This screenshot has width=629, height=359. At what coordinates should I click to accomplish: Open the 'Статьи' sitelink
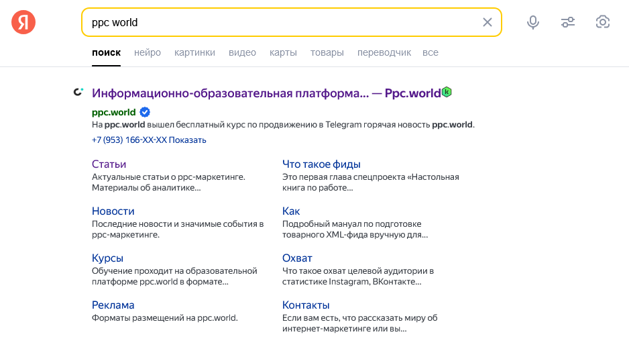click(109, 164)
